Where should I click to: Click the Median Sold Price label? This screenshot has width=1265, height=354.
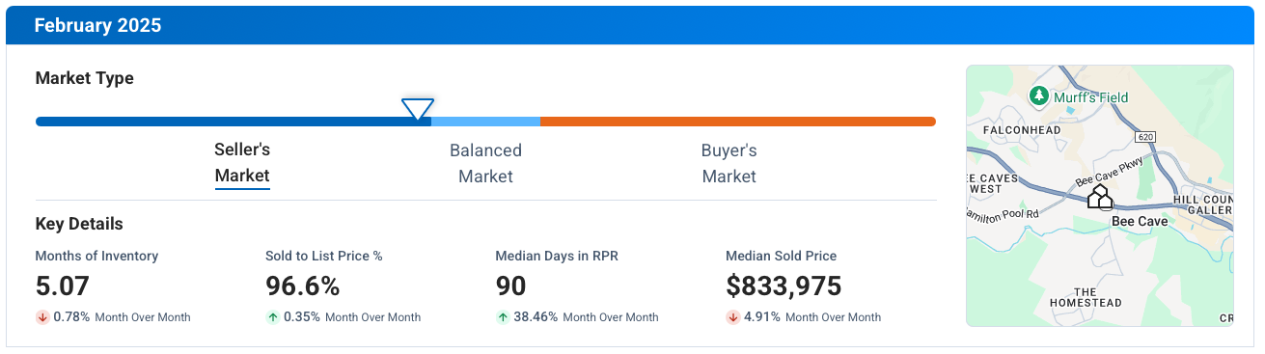782,256
